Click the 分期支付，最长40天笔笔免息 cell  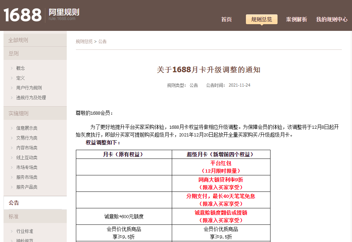click(221, 200)
